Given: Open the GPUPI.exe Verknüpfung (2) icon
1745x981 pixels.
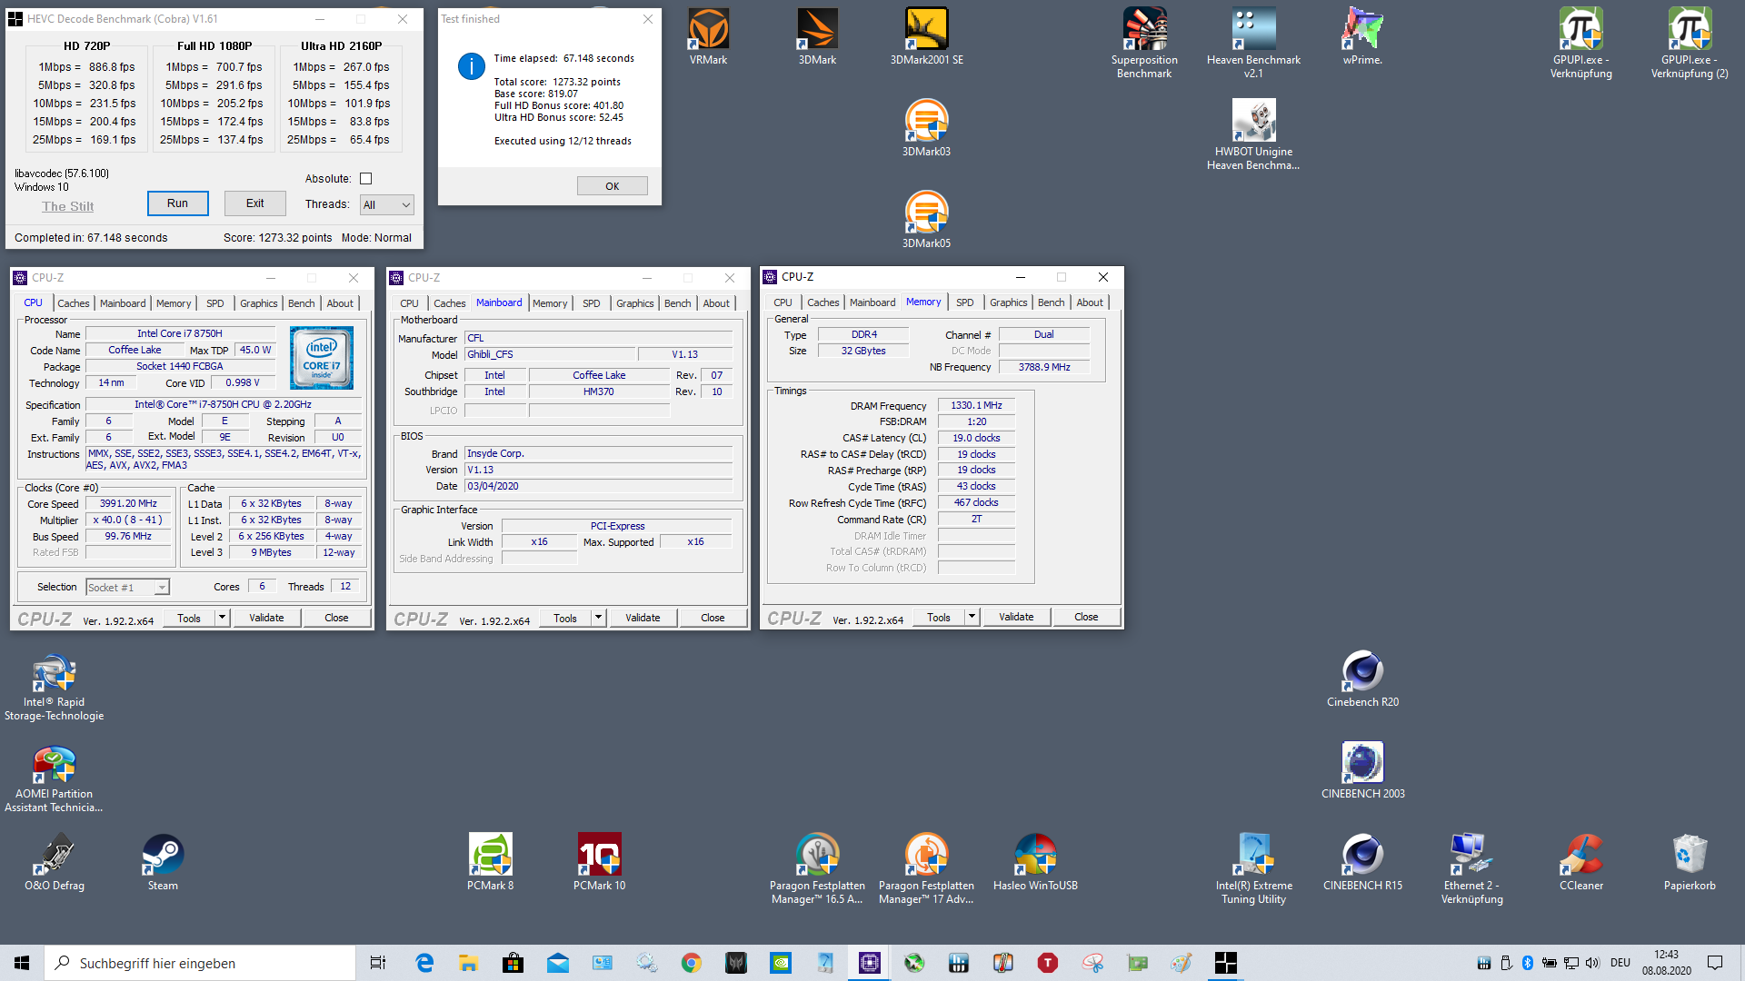Looking at the screenshot, I should [x=1690, y=44].
